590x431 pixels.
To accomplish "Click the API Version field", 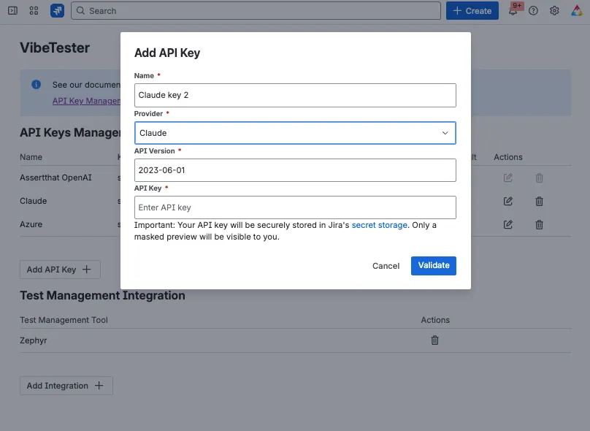I will click(295, 170).
